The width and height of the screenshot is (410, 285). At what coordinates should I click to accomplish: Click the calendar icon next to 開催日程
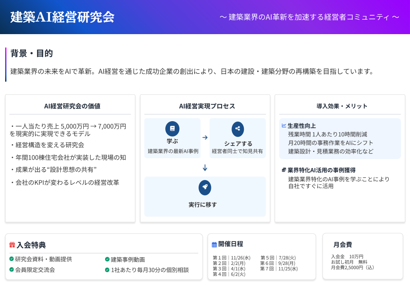coord(214,244)
